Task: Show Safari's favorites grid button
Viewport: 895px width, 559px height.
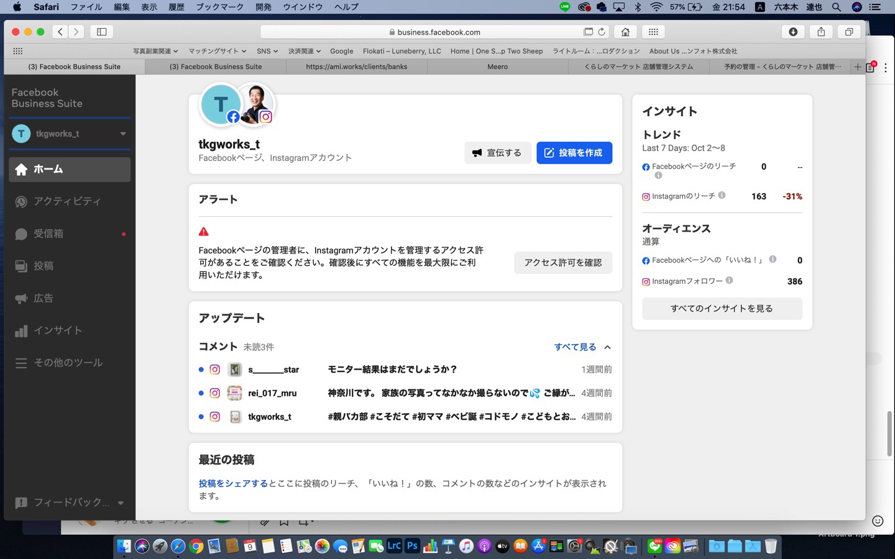Action: [653, 32]
